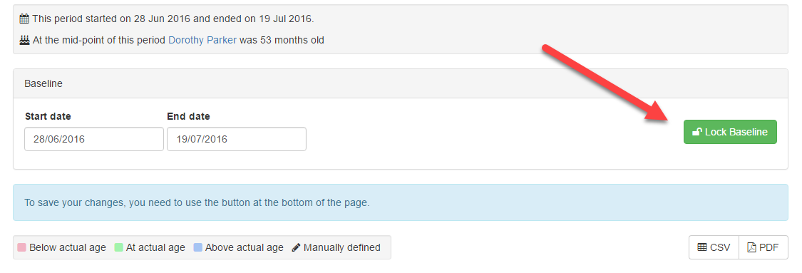Screen dimensions: 802x273
Task: Click the calendar icon beside period dates
Action: tap(24, 19)
